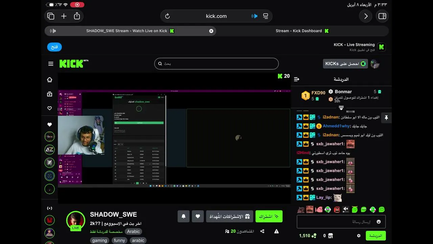
Task: Open the user profile avatar menu
Action: (x=375, y=64)
